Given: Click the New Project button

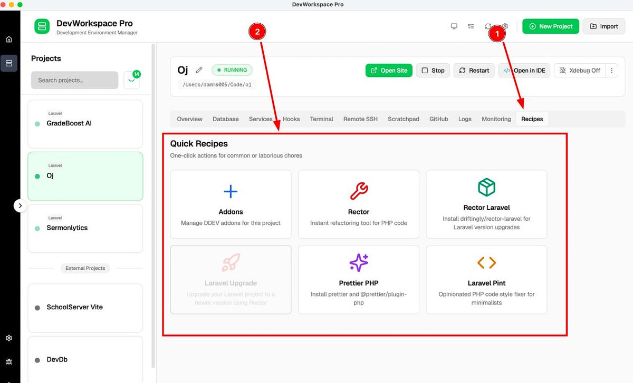Looking at the screenshot, I should (551, 26).
